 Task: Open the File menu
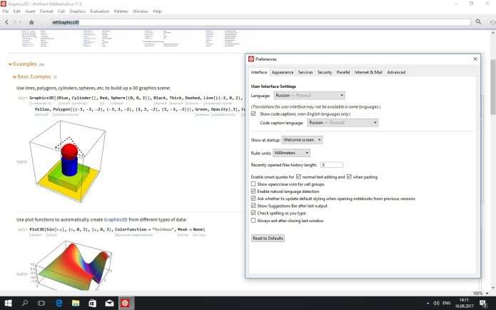pos(6,11)
